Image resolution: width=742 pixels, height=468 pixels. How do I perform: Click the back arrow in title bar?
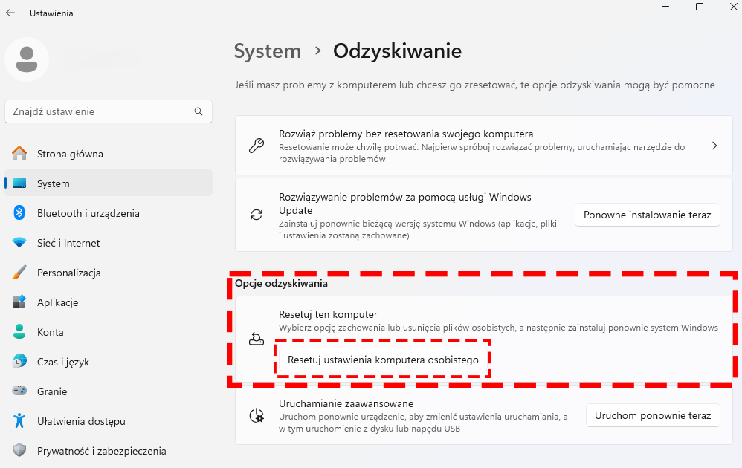(10, 13)
